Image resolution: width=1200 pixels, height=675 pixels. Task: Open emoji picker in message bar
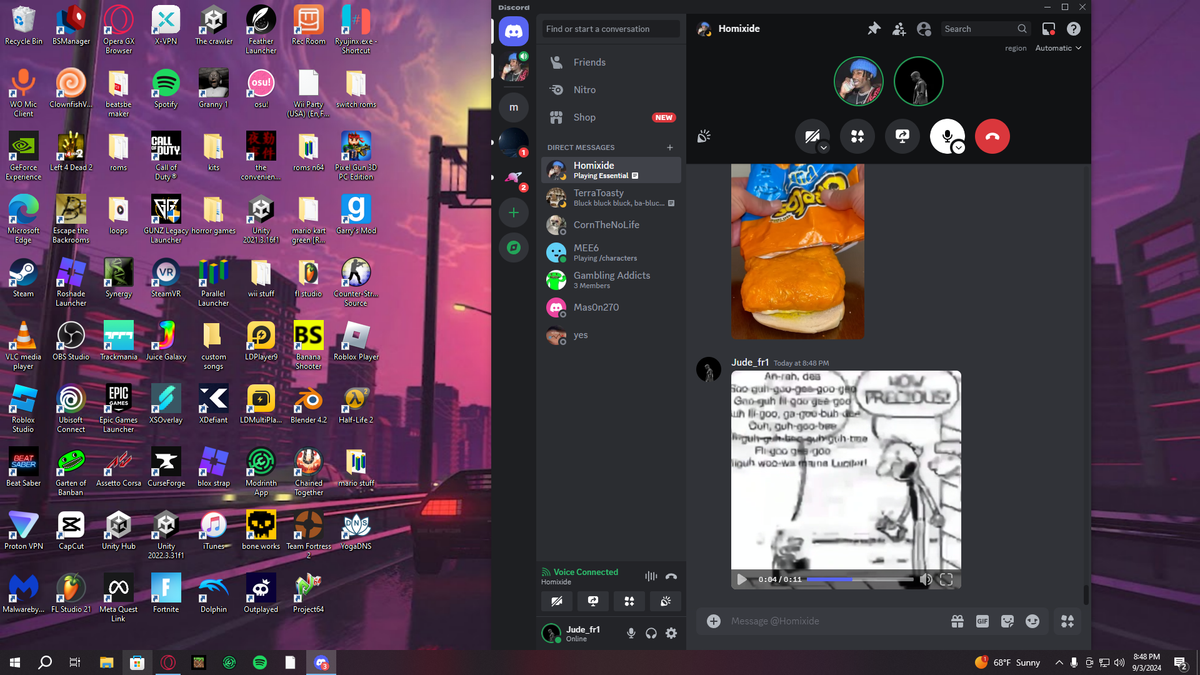(1032, 621)
